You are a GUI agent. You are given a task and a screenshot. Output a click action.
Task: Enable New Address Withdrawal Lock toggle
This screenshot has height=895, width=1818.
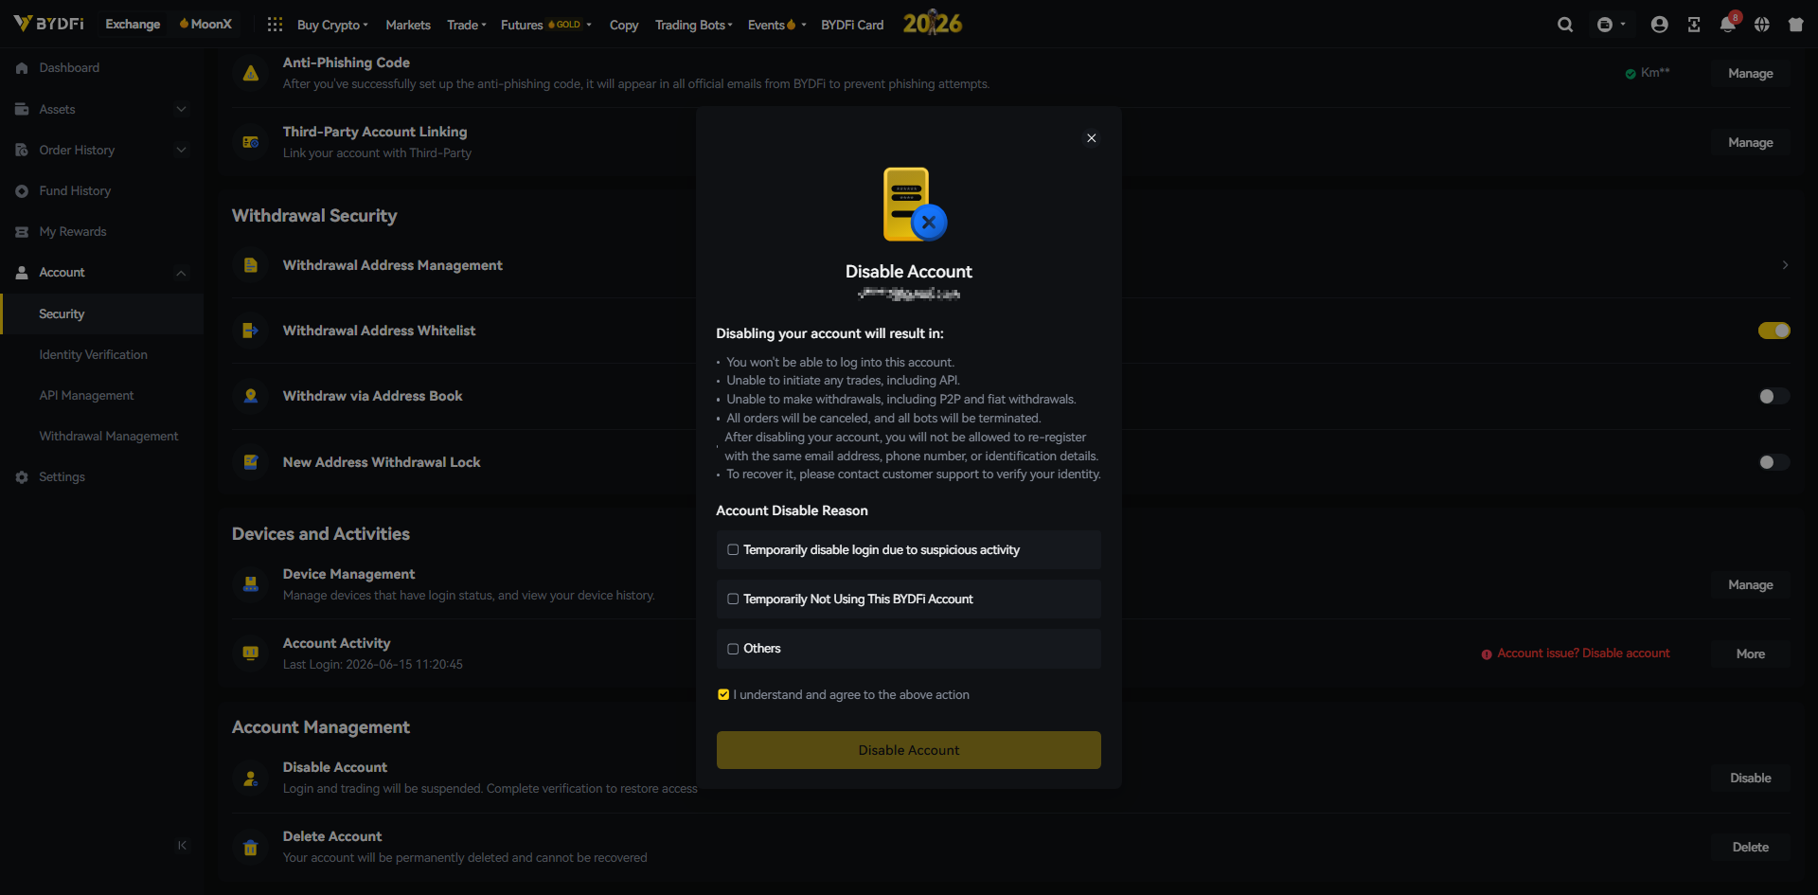coord(1774,462)
